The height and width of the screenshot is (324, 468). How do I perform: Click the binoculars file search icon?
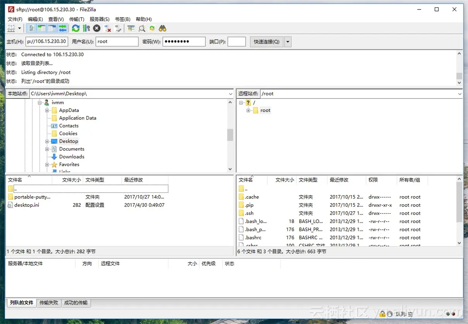163,28
